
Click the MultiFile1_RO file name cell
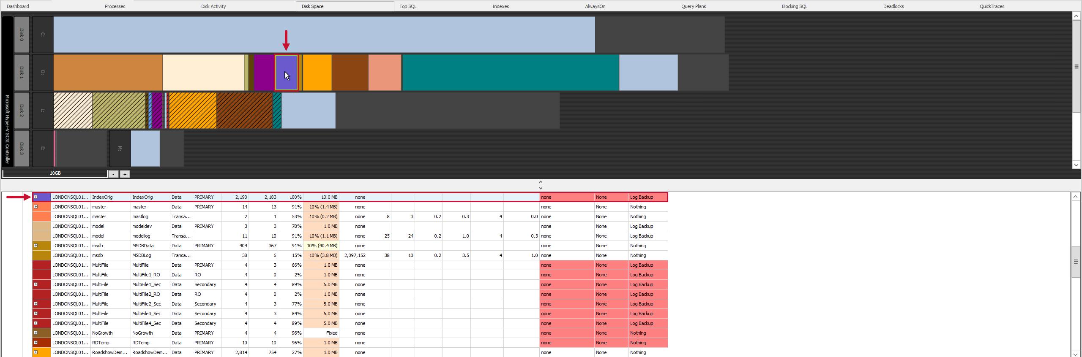point(150,275)
